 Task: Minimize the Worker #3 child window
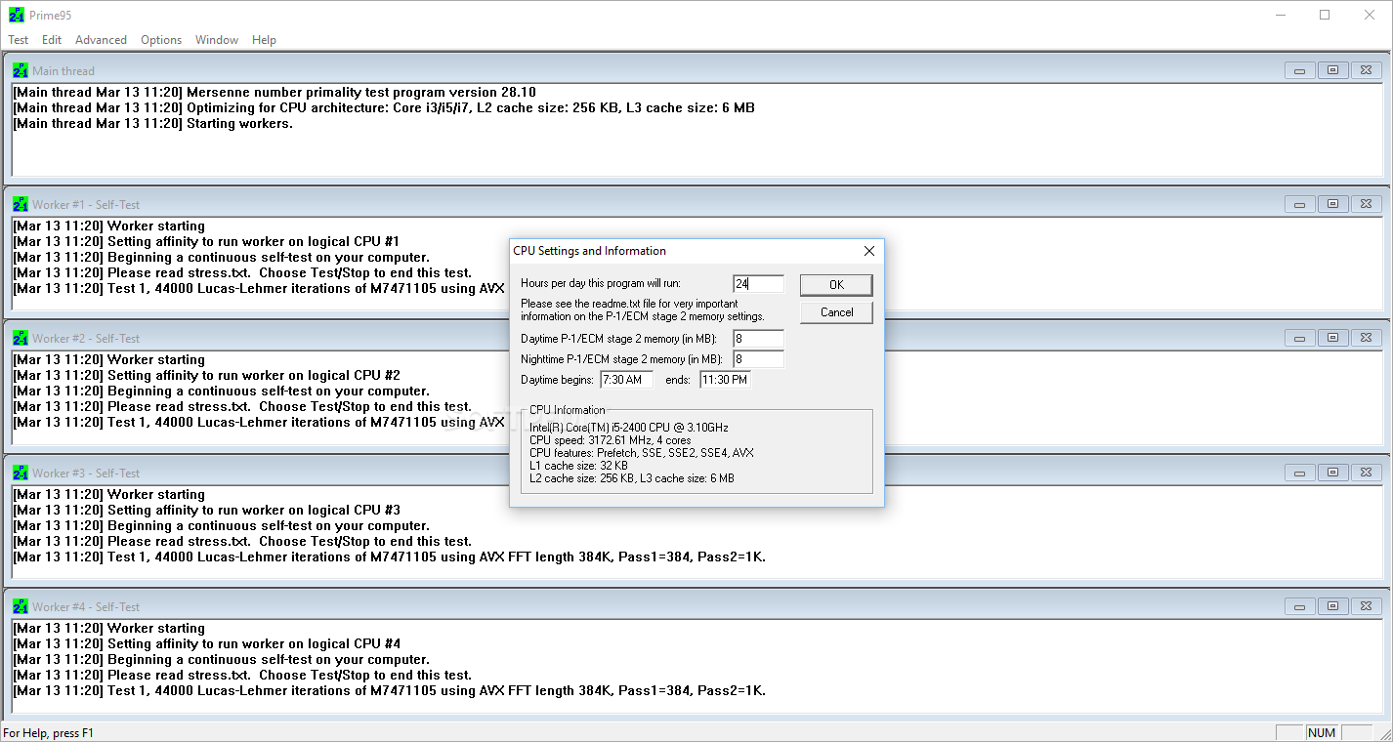pyautogui.click(x=1299, y=473)
